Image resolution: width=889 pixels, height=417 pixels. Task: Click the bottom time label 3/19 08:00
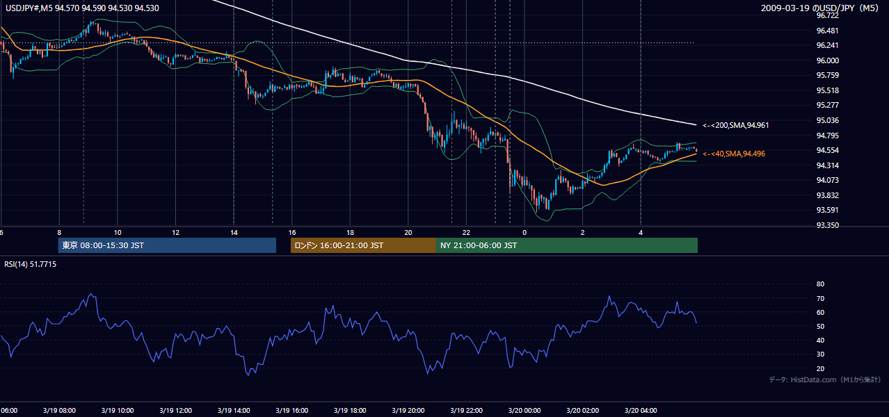tap(59, 411)
